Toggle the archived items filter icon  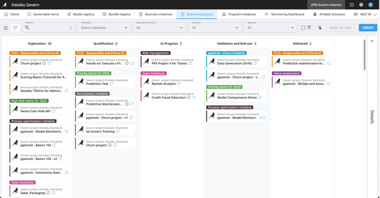[309, 28]
